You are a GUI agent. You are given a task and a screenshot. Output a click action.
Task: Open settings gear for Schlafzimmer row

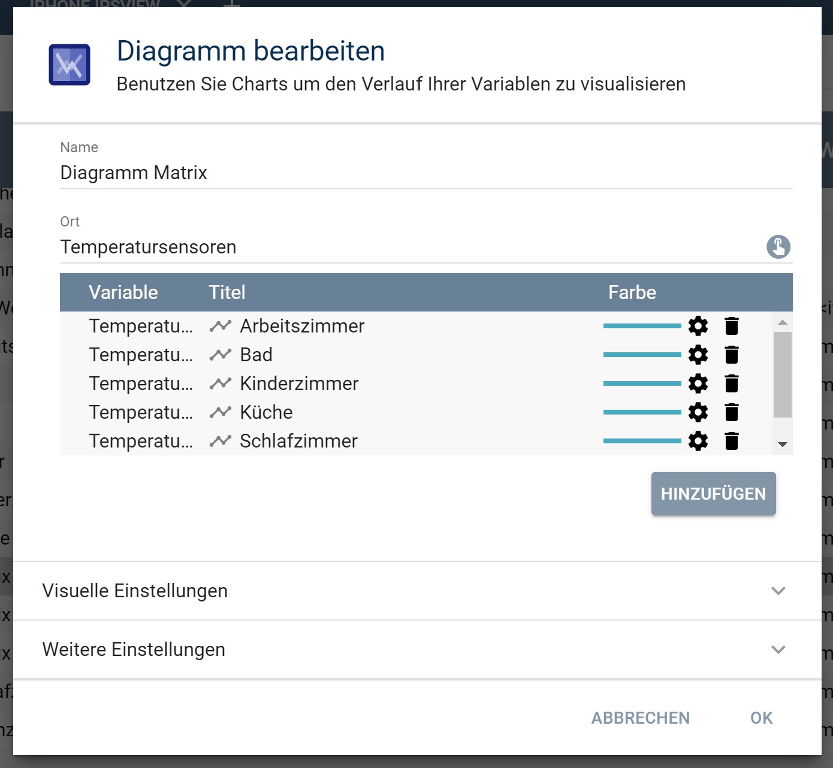click(698, 441)
